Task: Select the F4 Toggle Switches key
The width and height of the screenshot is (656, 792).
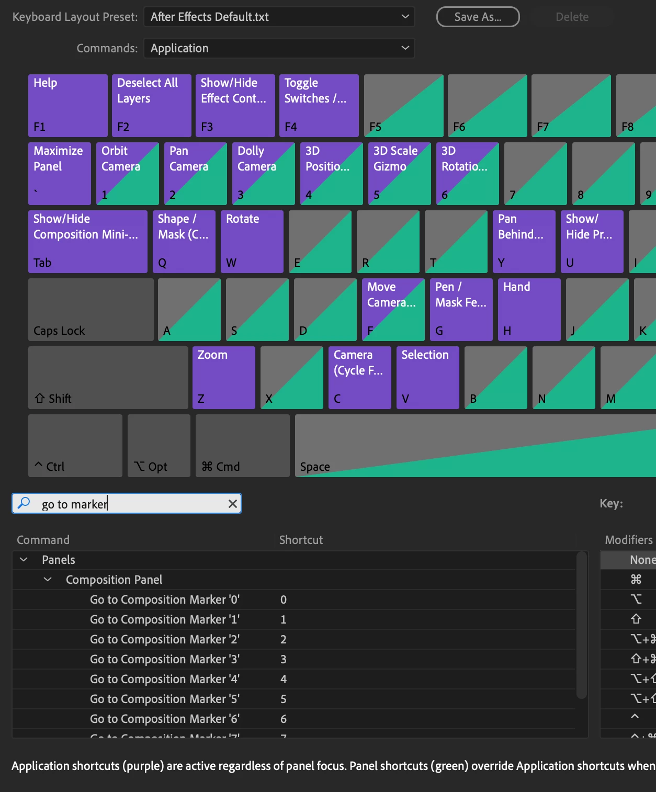Action: [319, 106]
